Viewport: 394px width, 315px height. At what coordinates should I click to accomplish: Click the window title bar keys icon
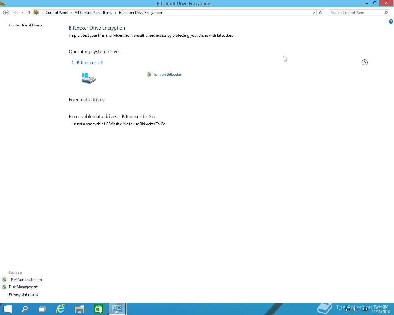[2, 3]
